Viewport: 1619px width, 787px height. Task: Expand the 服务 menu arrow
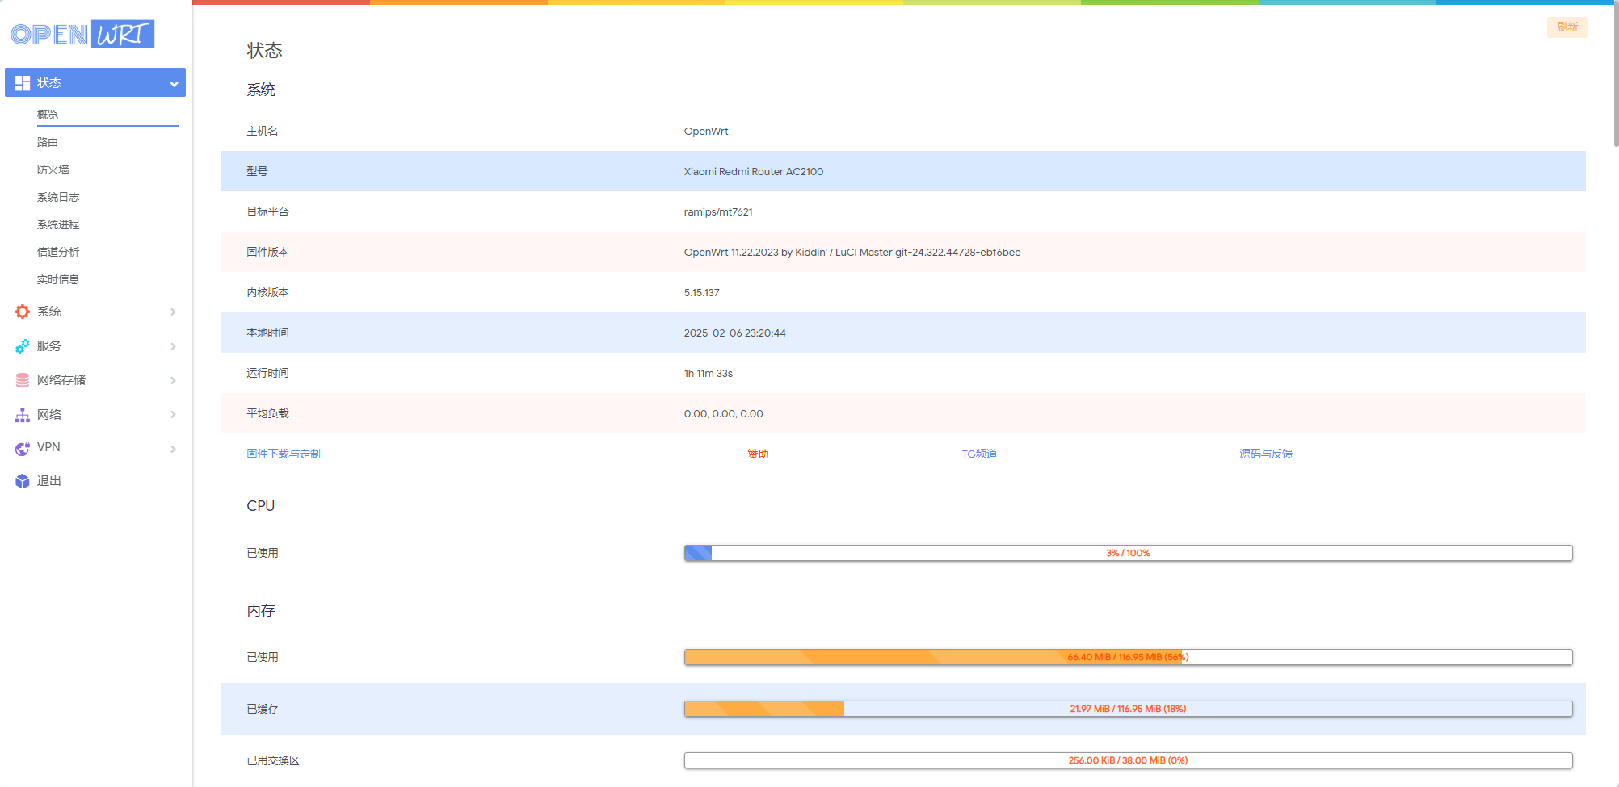(173, 346)
